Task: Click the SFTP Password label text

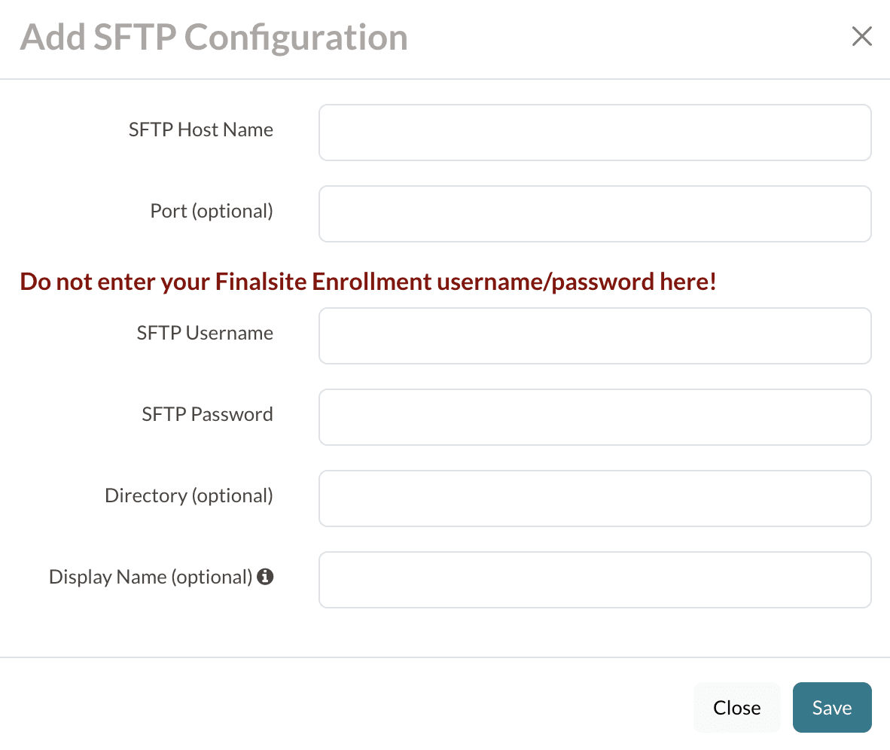Action: tap(206, 413)
